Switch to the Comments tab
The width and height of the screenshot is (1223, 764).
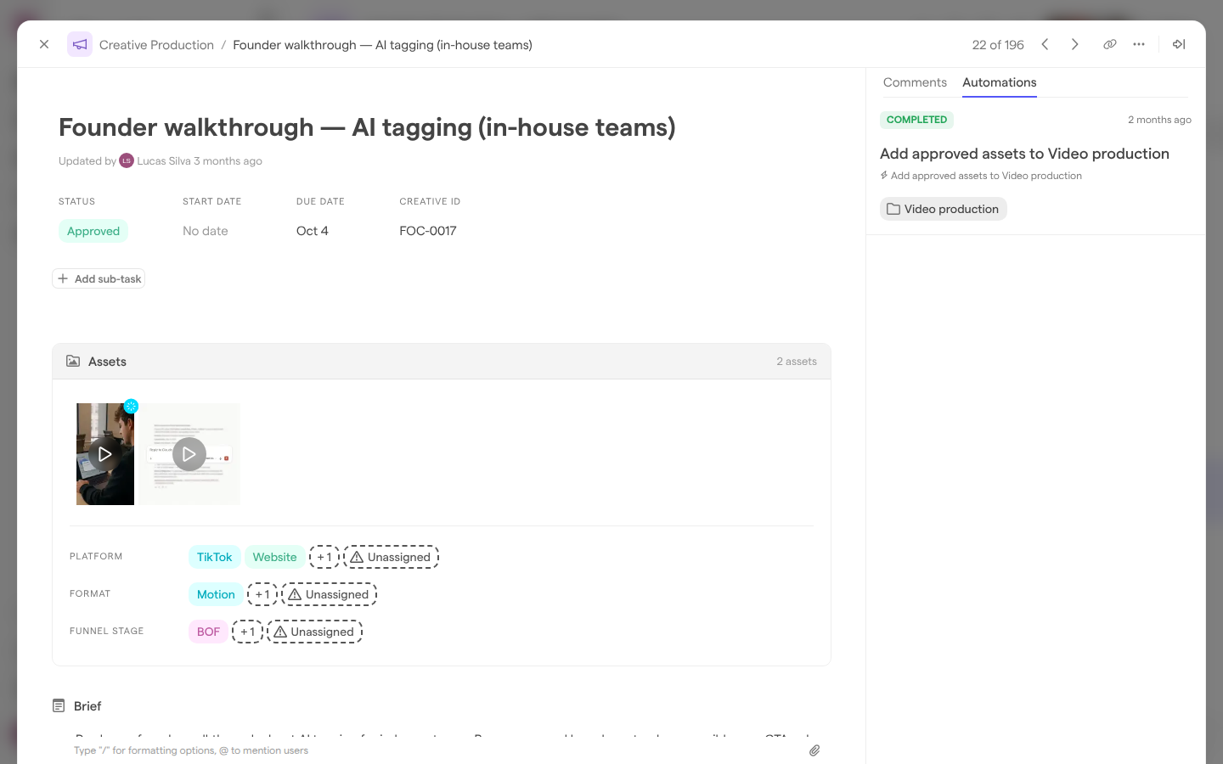[x=915, y=82]
